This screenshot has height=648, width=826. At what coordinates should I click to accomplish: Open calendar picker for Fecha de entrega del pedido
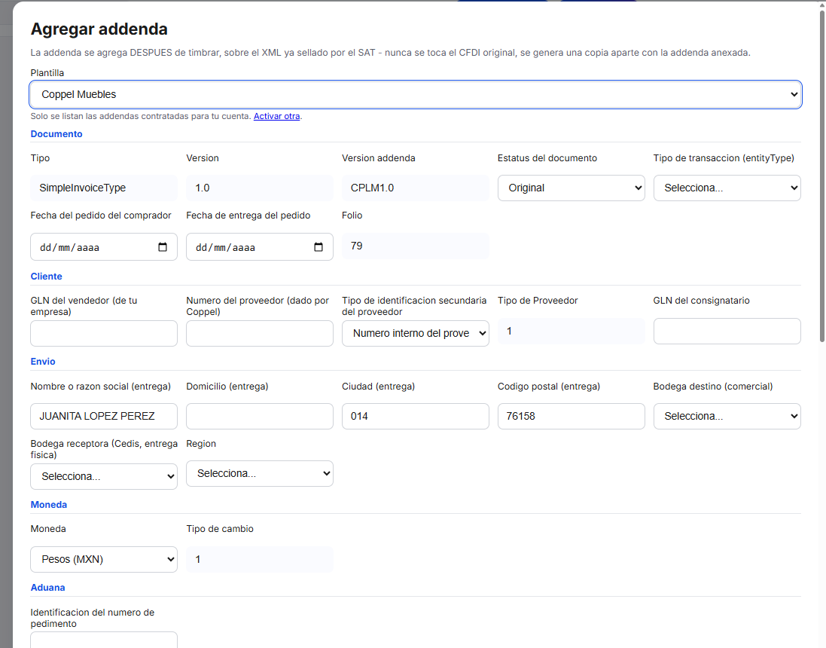(x=319, y=246)
